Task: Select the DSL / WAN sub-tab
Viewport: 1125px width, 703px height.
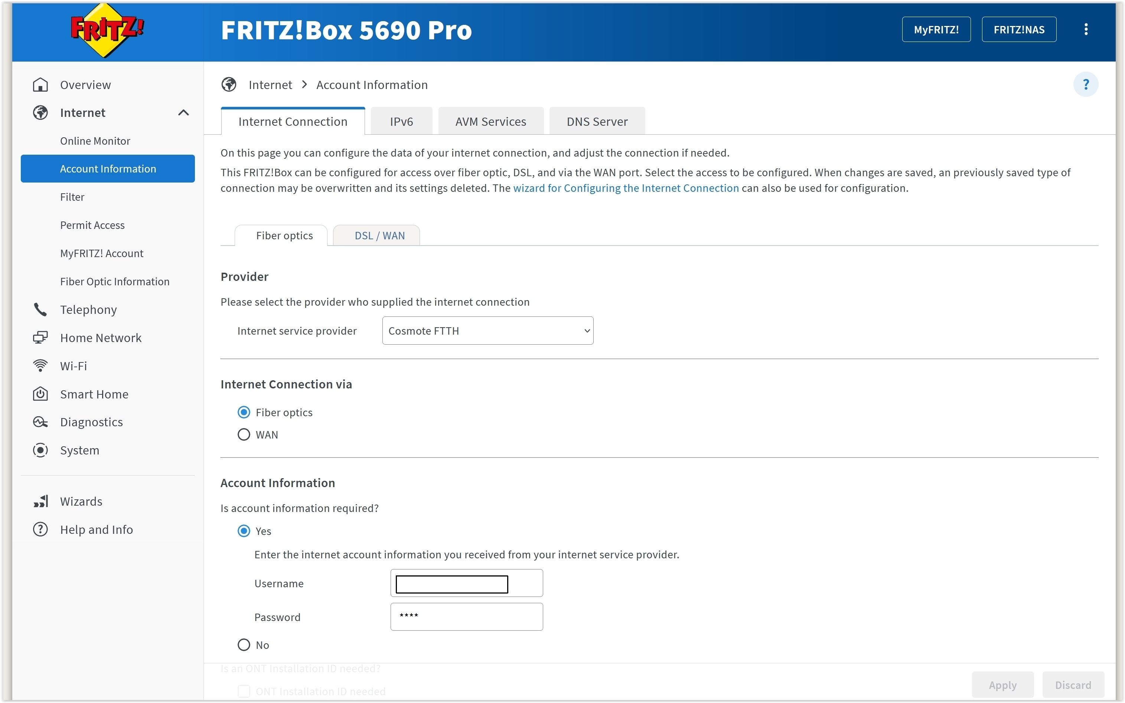Action: tap(376, 235)
